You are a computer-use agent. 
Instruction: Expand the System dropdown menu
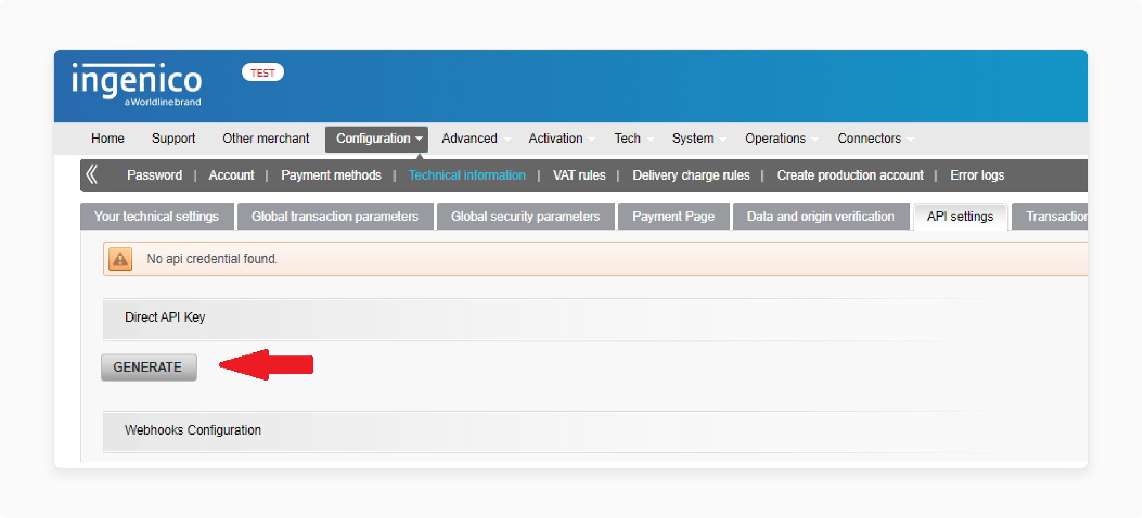pos(699,138)
